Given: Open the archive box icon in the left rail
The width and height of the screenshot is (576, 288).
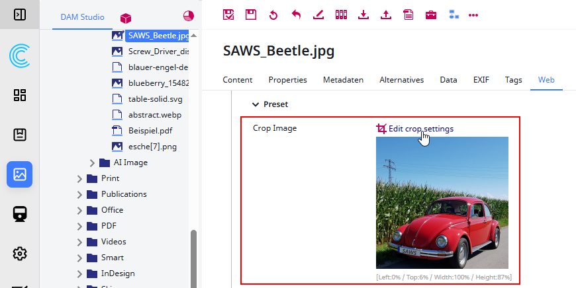Looking at the screenshot, I should point(19,135).
